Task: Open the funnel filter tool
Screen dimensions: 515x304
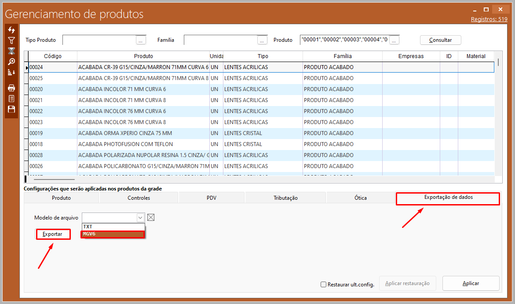Action: click(x=11, y=40)
